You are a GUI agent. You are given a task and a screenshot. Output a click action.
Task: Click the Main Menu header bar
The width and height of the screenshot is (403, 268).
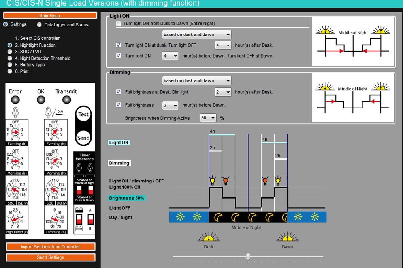(50, 16)
